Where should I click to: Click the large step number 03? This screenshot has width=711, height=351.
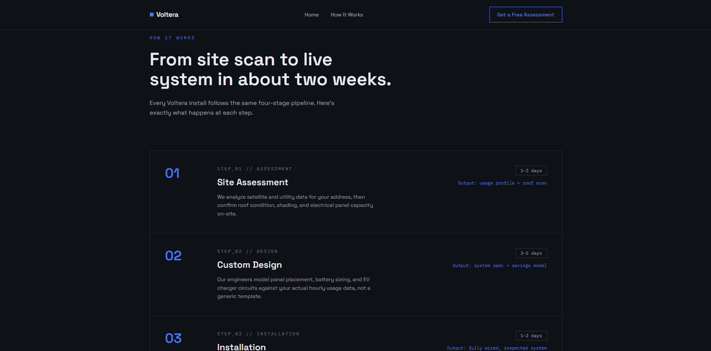click(173, 338)
